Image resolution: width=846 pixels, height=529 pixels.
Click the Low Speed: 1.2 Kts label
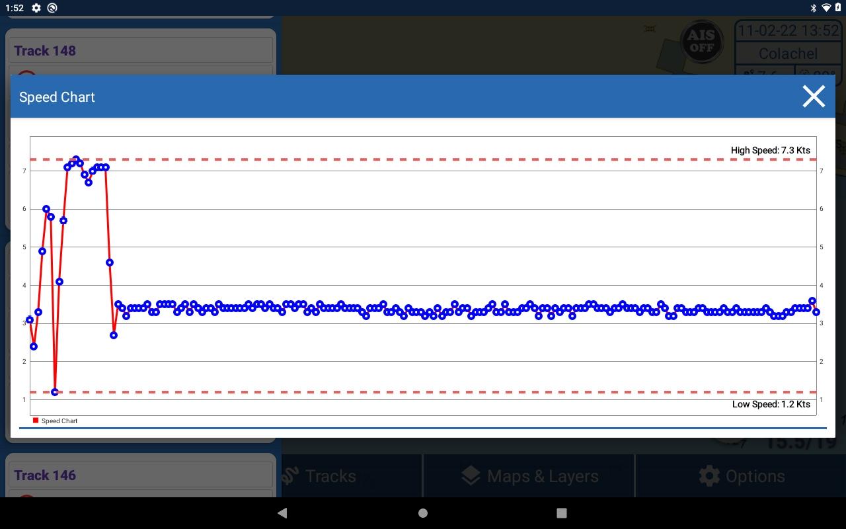point(771,404)
